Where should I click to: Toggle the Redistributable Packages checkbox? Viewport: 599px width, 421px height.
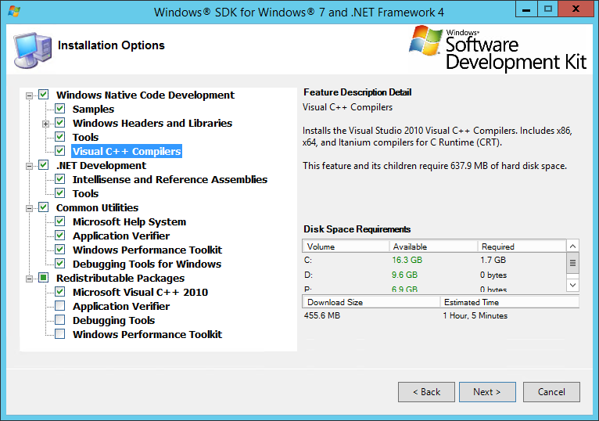click(44, 278)
